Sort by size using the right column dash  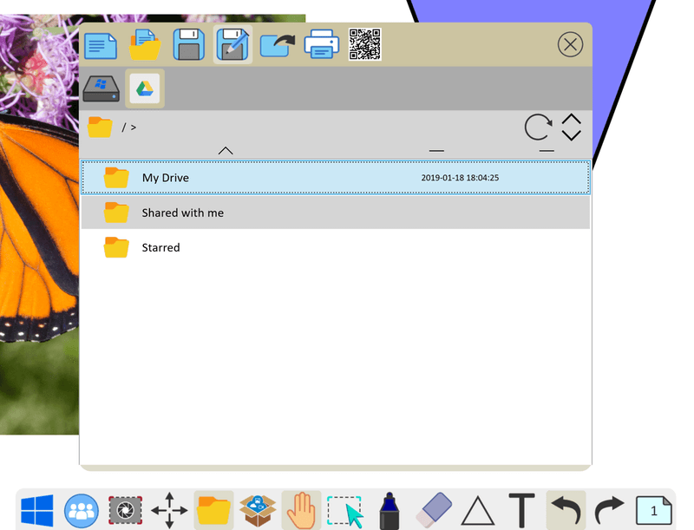click(547, 151)
